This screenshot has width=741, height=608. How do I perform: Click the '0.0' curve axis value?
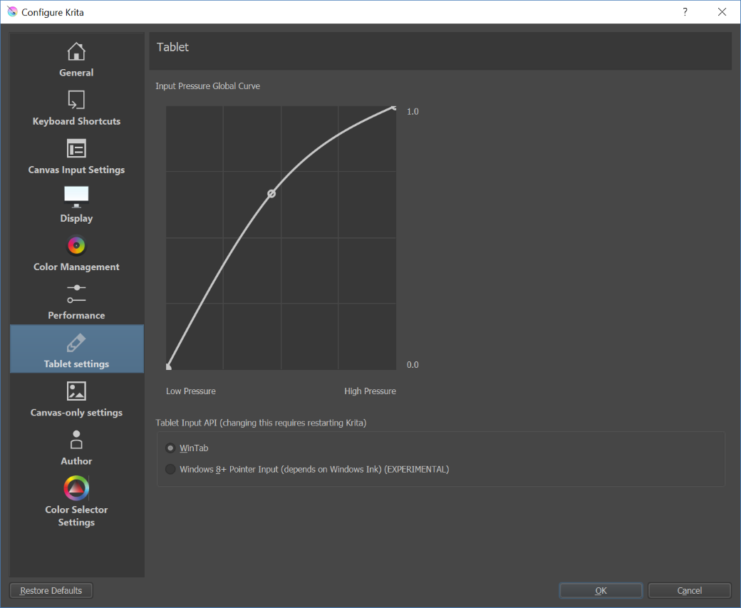(x=413, y=364)
